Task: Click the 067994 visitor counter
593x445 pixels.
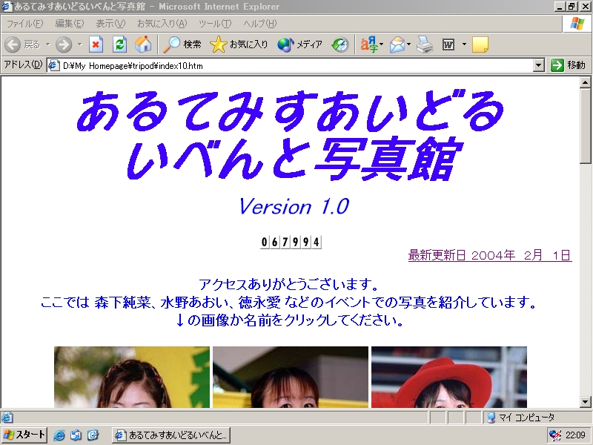Action: (291, 242)
